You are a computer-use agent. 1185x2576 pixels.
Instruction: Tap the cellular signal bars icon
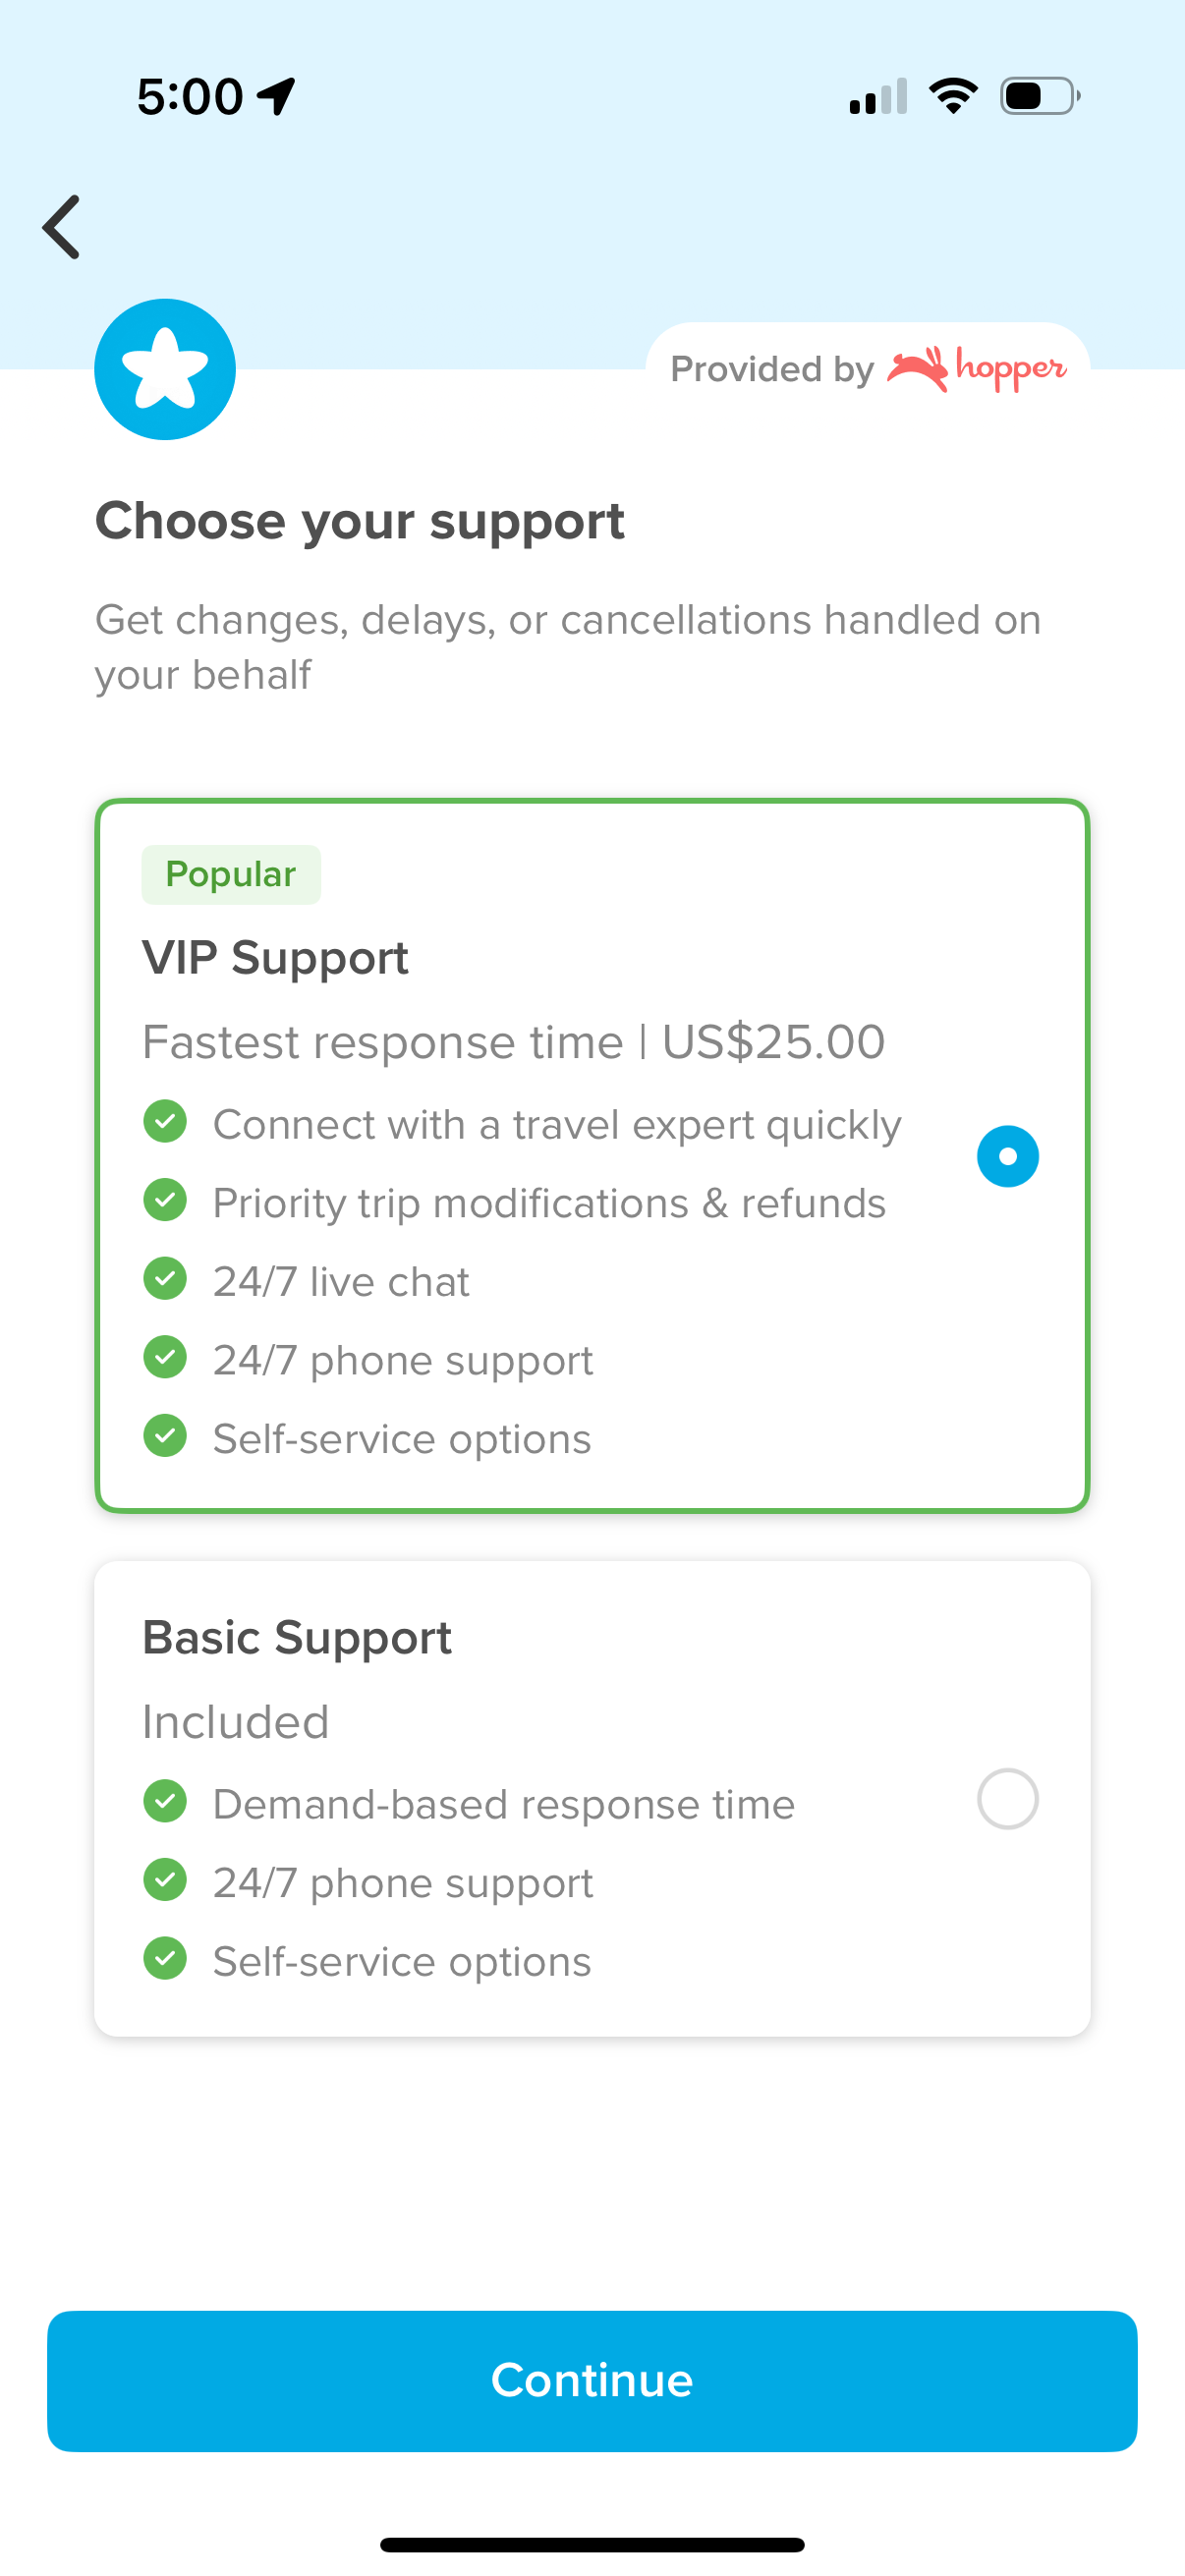pyautogui.click(x=878, y=96)
